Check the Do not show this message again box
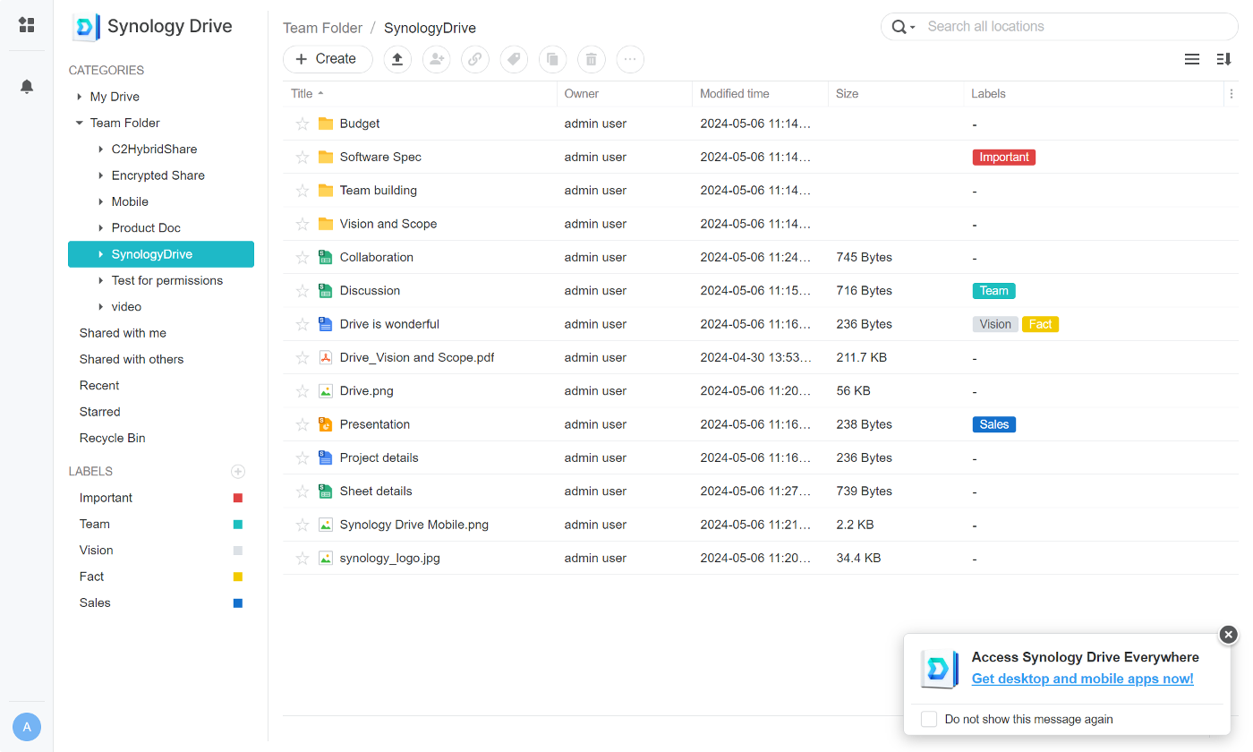1253x752 pixels. tap(928, 719)
